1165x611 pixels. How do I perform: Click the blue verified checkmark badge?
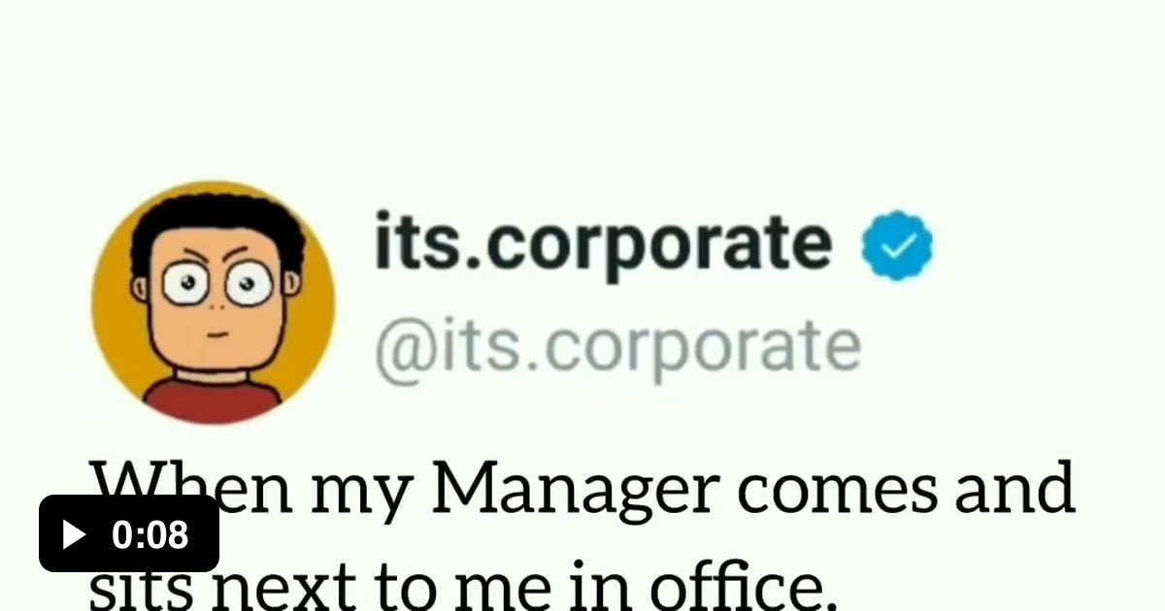pos(897,246)
